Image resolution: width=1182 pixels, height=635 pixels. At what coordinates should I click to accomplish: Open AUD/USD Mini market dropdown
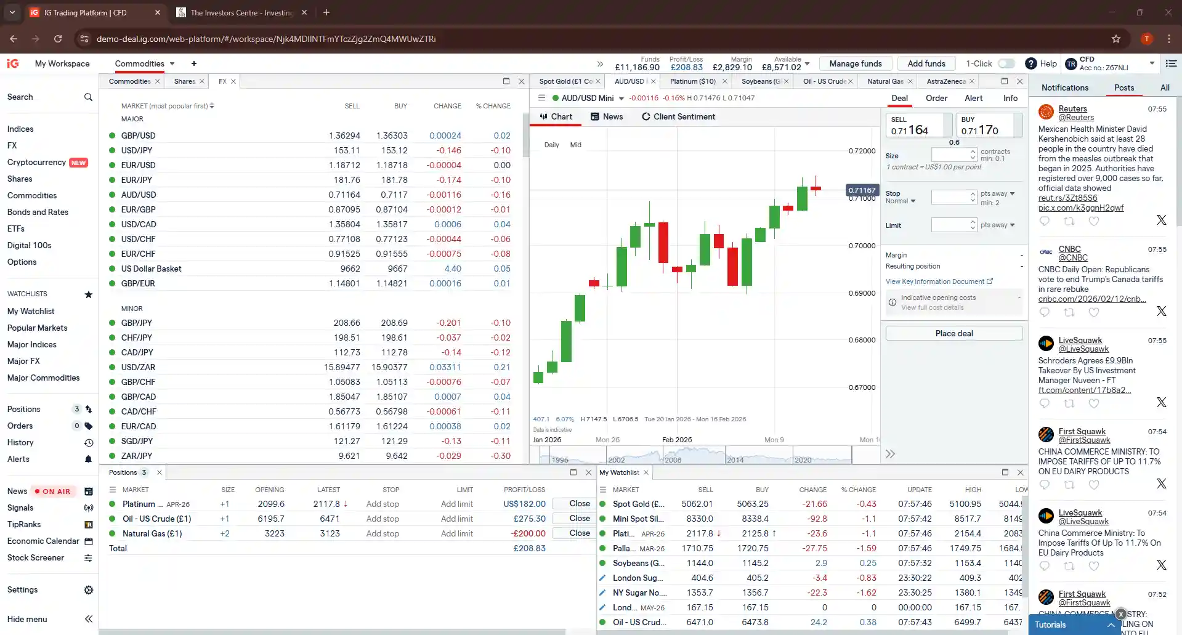[621, 99]
